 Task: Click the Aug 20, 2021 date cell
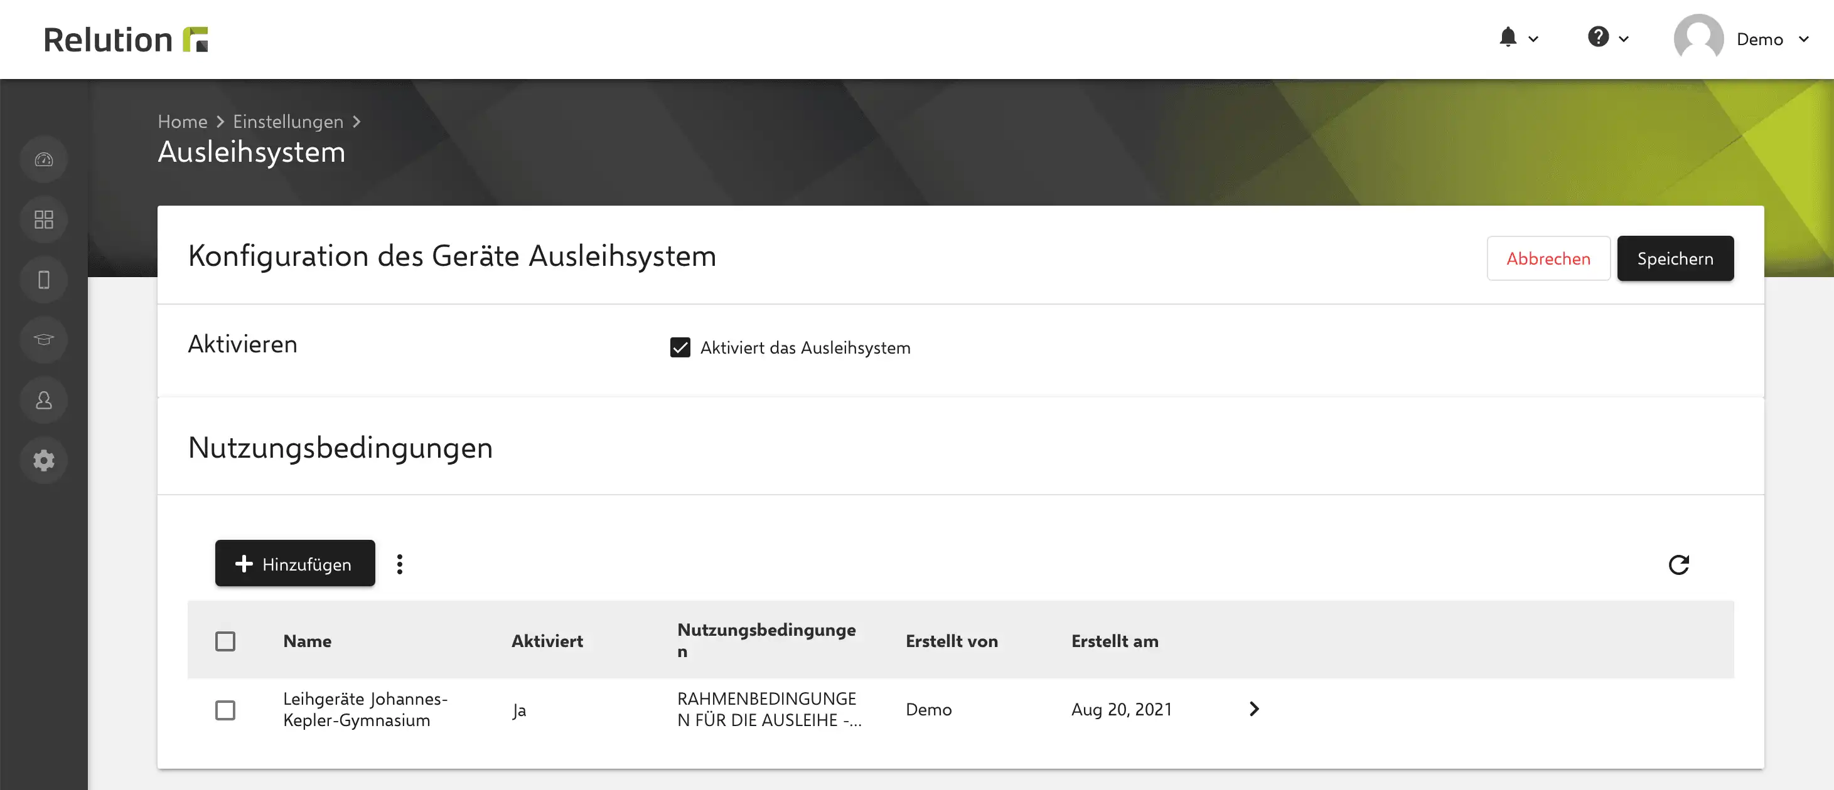point(1122,710)
